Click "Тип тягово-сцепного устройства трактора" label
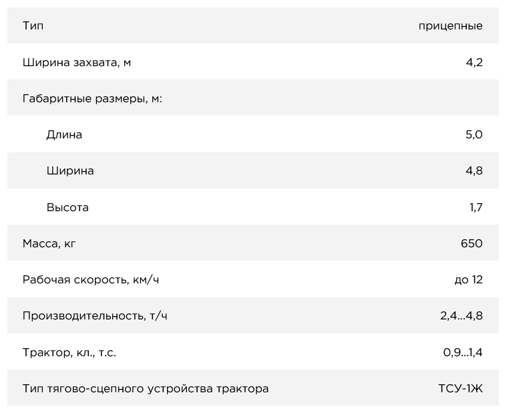Screen dimensions: 507x409 146,388
